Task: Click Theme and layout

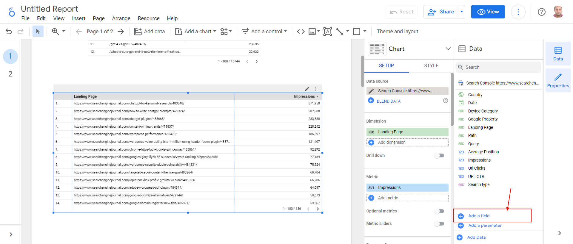Action: click(397, 31)
